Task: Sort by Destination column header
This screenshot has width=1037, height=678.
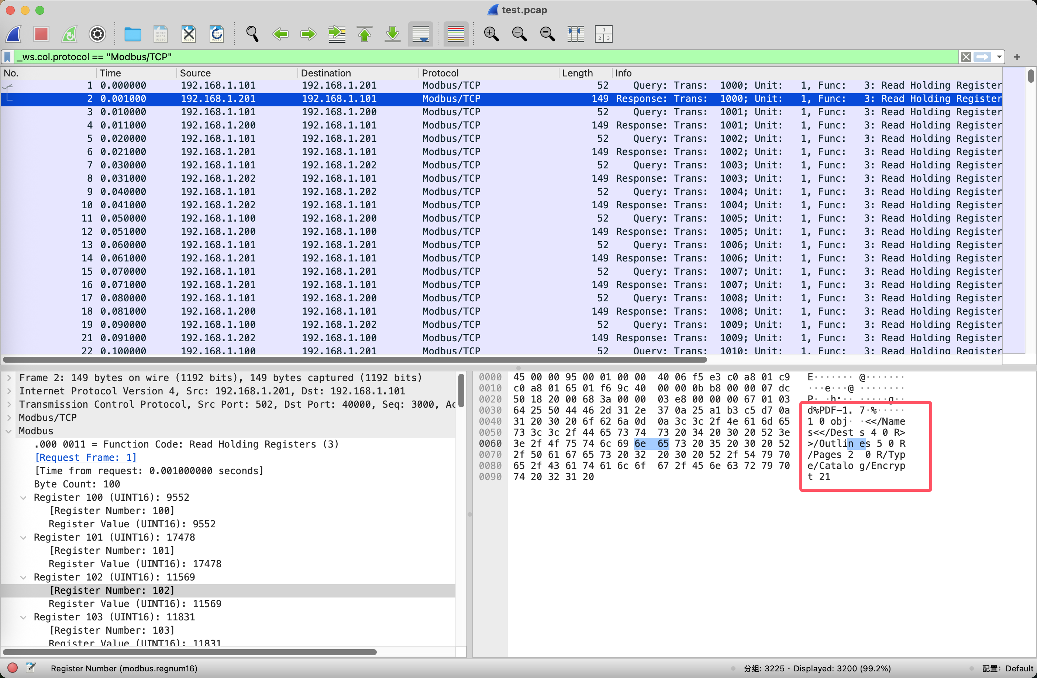Action: tap(358, 73)
